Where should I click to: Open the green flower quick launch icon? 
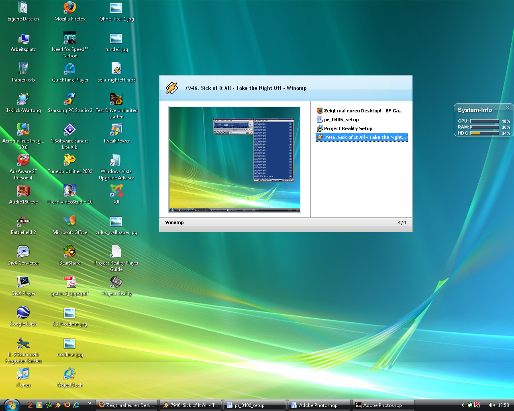pyautogui.click(x=49, y=405)
